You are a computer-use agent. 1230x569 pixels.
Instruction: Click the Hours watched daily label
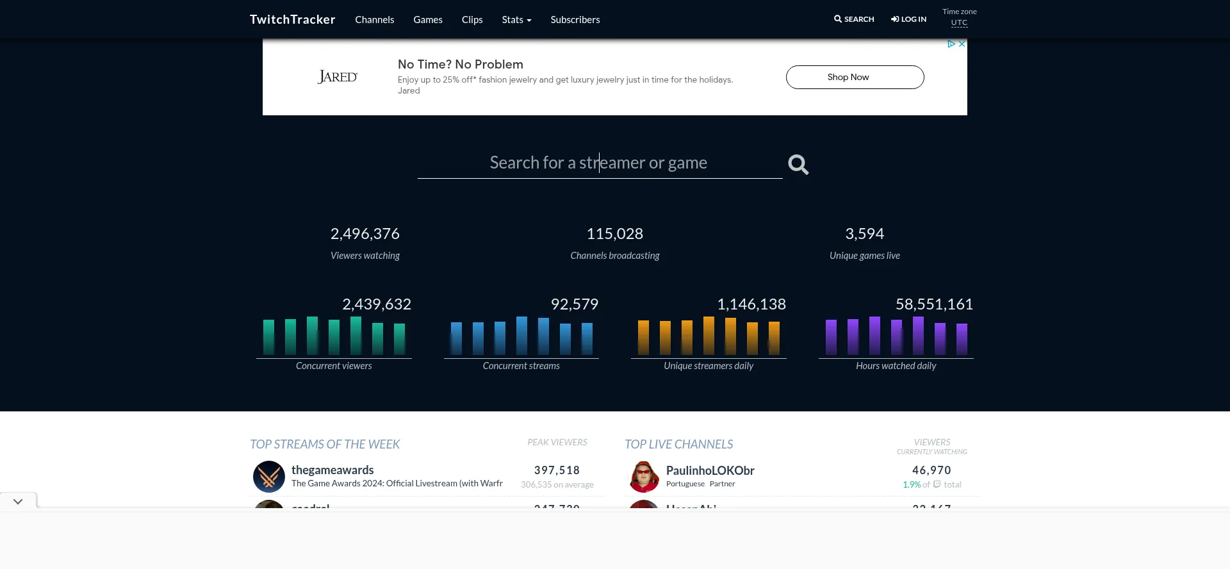pyautogui.click(x=896, y=366)
